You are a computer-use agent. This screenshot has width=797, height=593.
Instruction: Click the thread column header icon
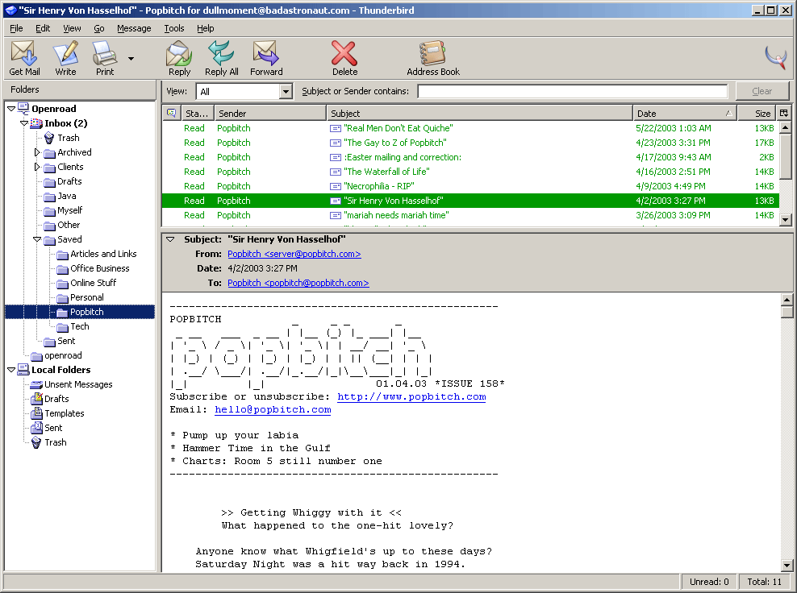pyautogui.click(x=172, y=114)
